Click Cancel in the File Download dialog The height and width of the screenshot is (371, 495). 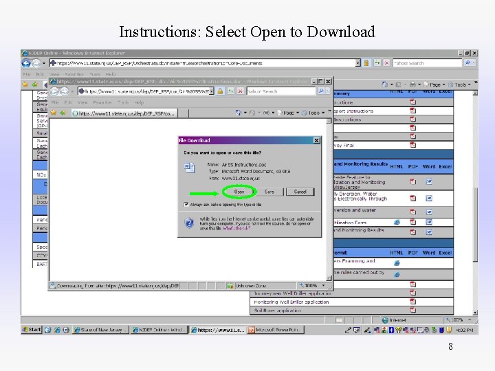tap(300, 192)
